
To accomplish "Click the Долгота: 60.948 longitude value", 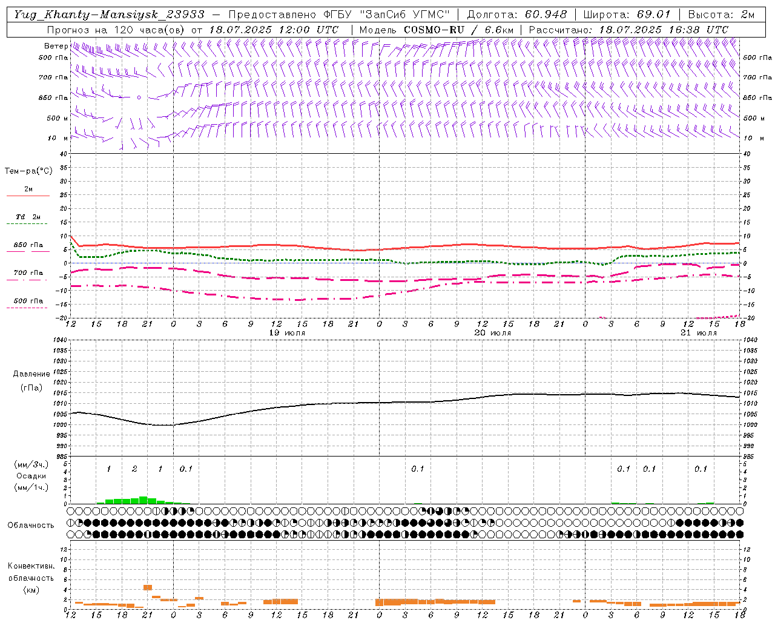I will [x=517, y=15].
